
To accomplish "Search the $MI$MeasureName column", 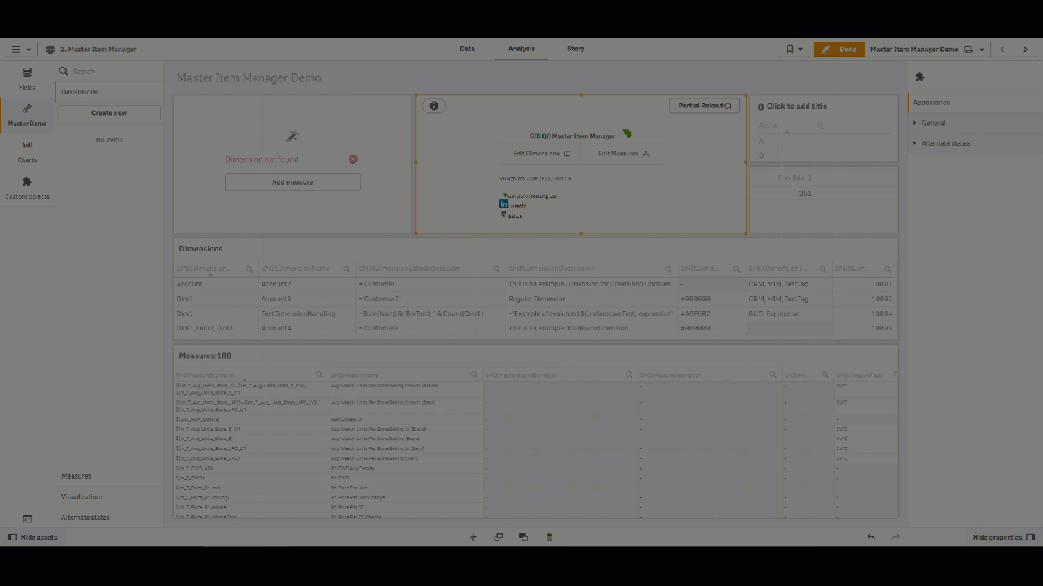I will pos(474,375).
